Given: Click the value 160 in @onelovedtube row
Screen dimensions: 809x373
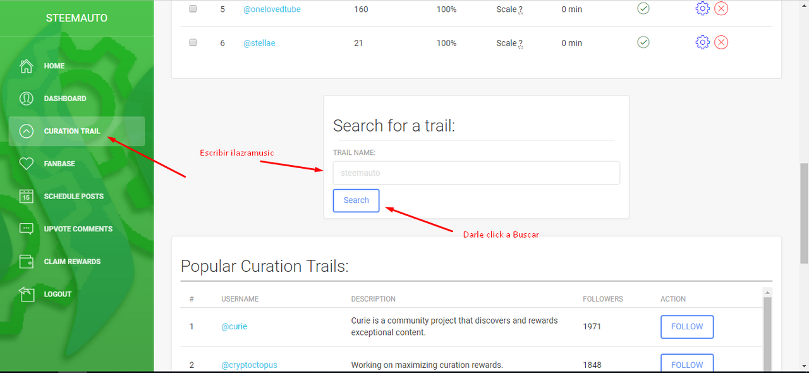Looking at the screenshot, I should tap(361, 9).
